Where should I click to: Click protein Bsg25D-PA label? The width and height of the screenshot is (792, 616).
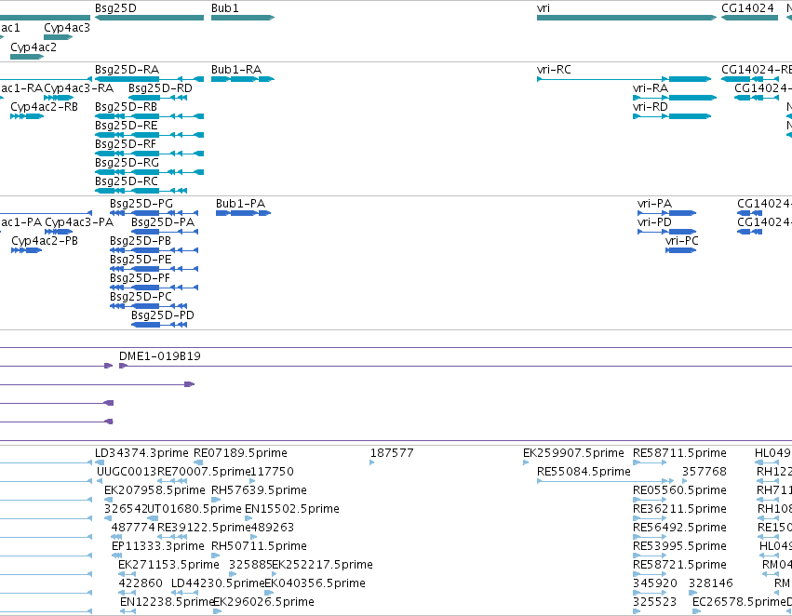tap(163, 222)
